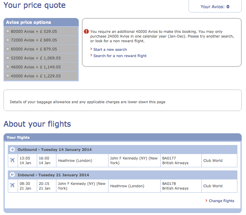Choose 60000 Avios + £879.05 option

click(x=8, y=49)
